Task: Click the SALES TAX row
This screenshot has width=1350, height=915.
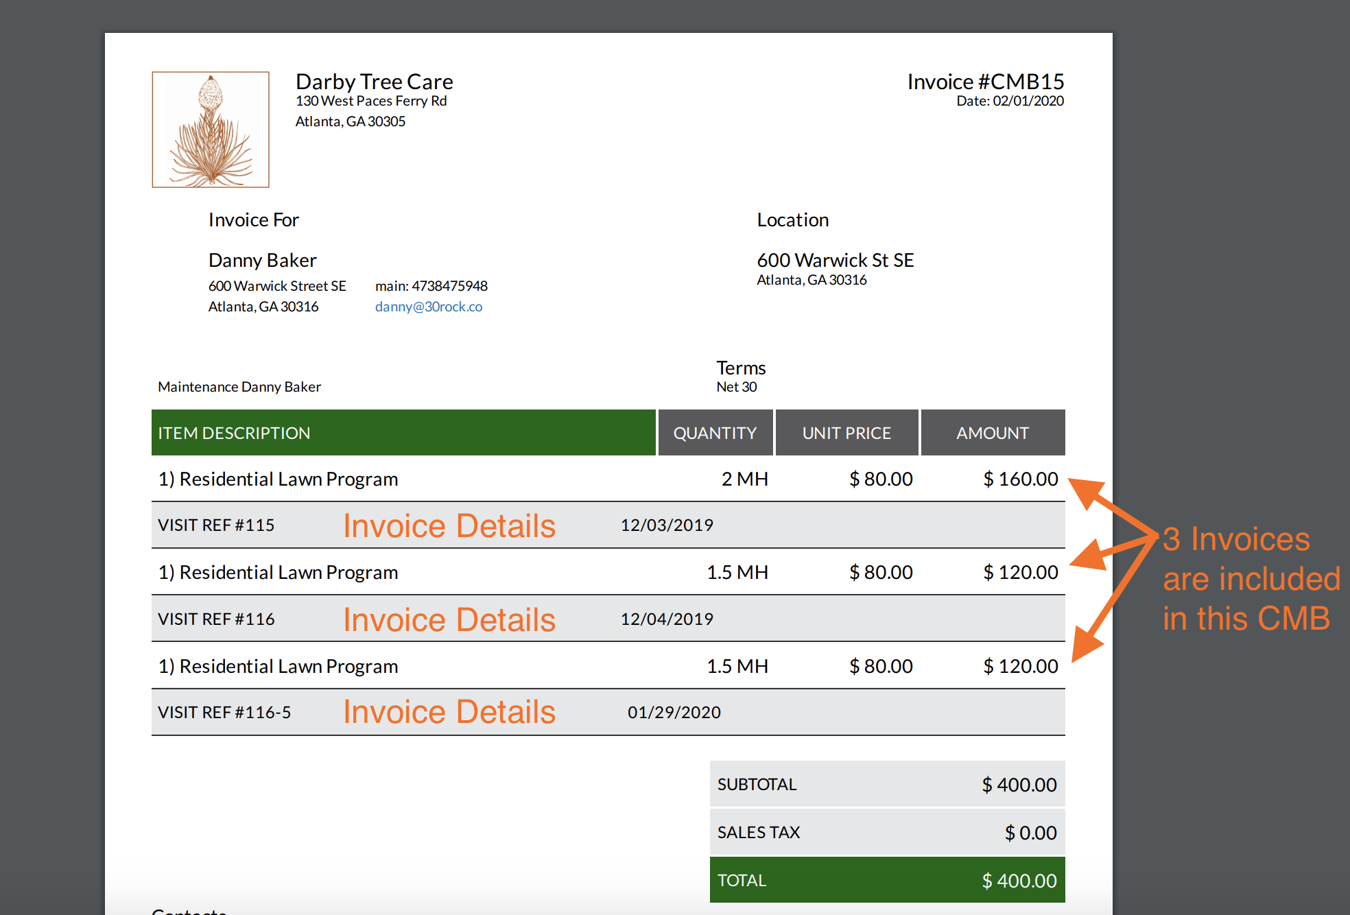Action: click(x=886, y=832)
